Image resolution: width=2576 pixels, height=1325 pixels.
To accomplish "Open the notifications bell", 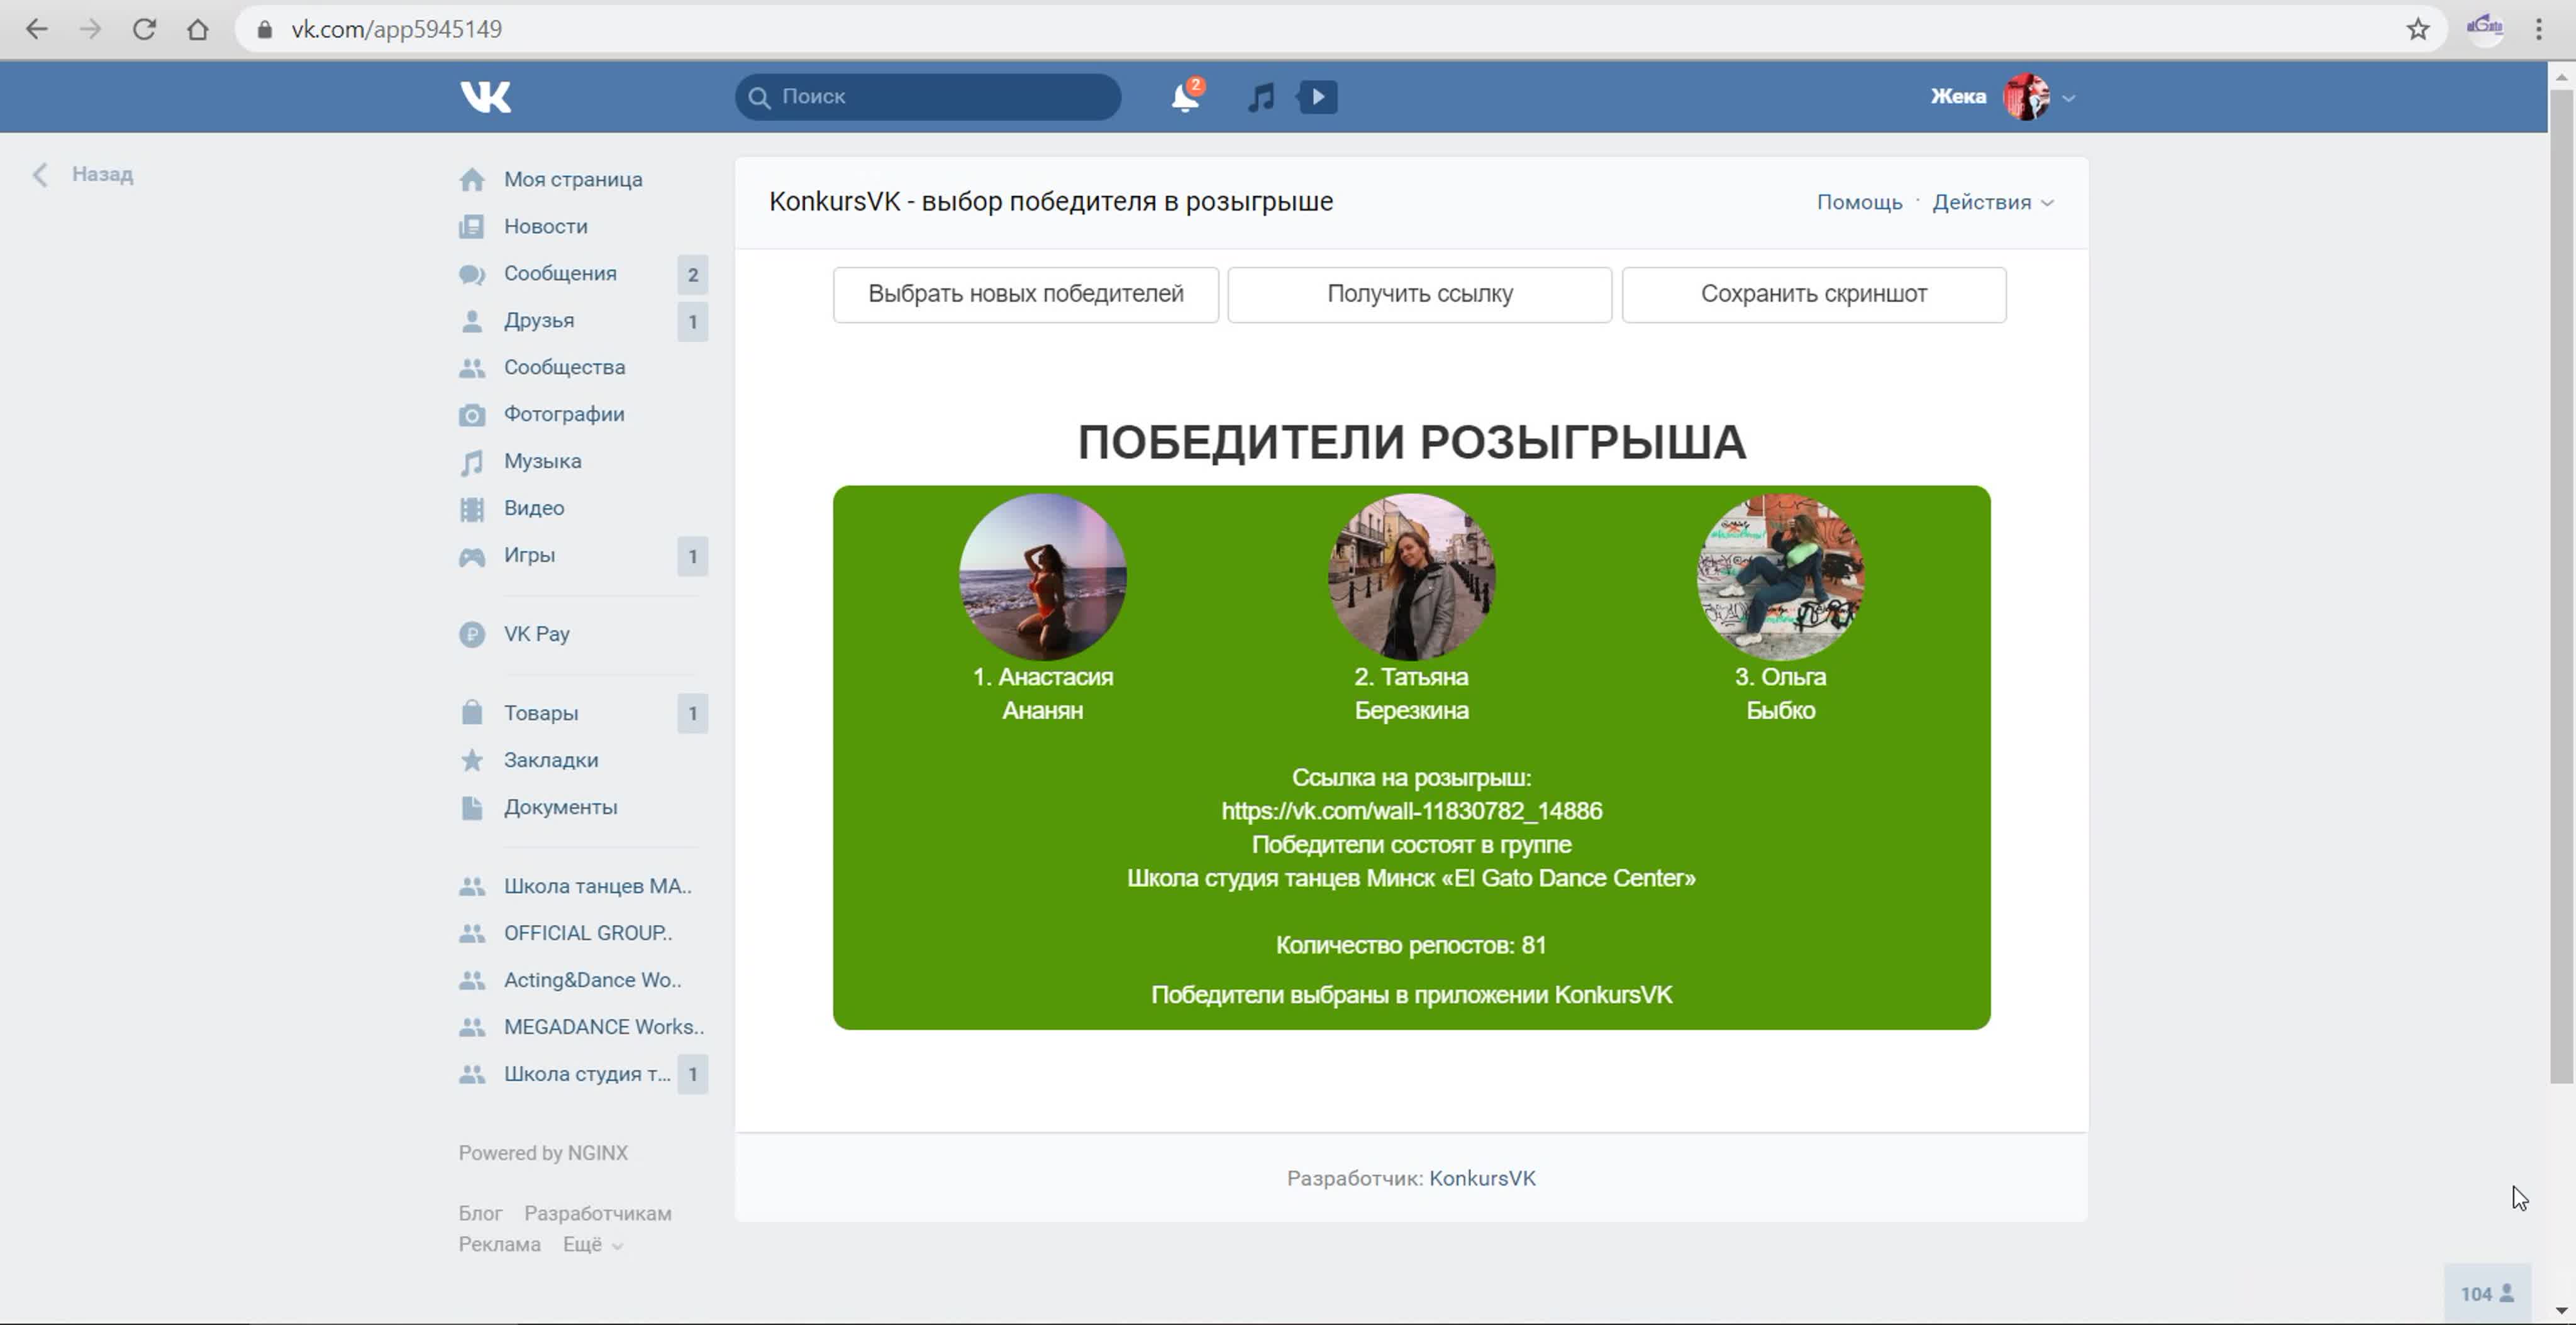I will point(1185,97).
